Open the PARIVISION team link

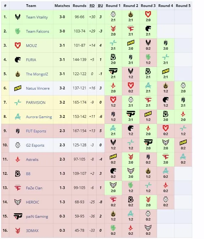tap(36, 102)
